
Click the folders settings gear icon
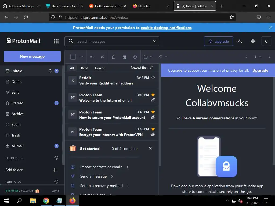coord(56,158)
